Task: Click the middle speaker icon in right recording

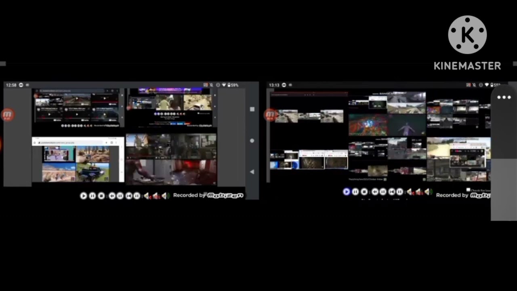Action: coord(419,192)
